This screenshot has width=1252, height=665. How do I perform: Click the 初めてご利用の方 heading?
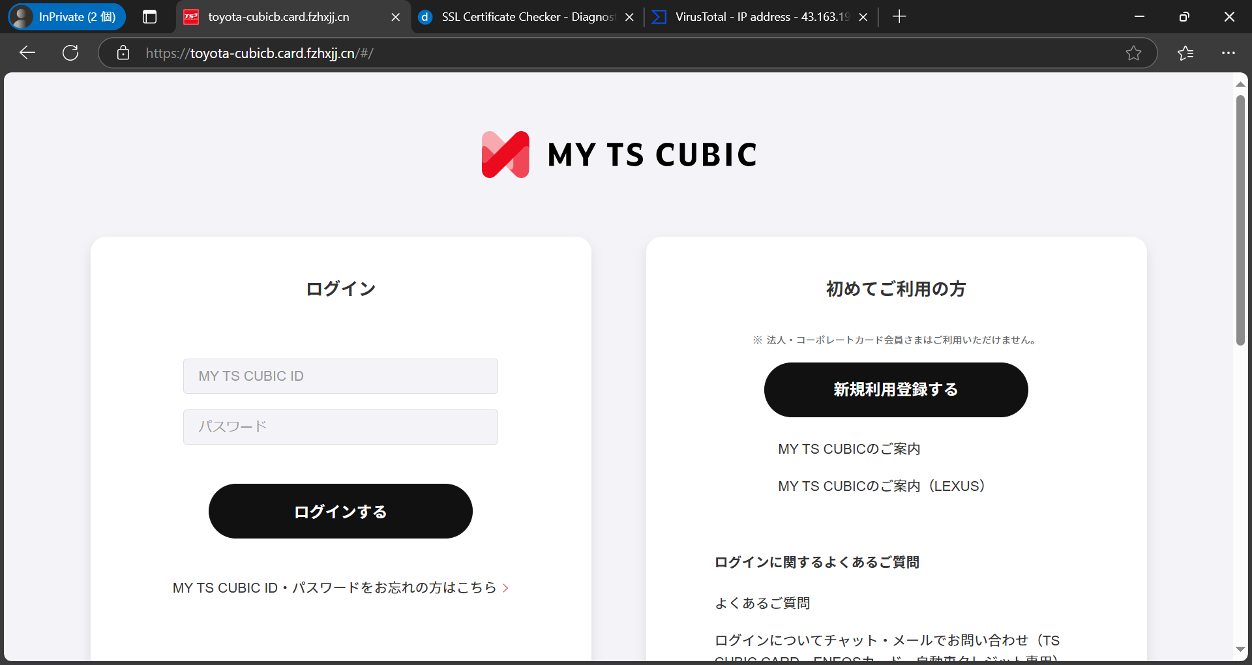tap(896, 289)
